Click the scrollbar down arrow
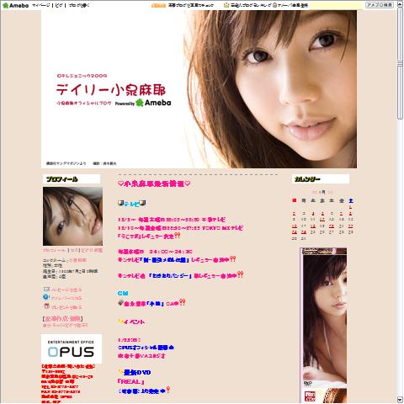The width and height of the screenshot is (404, 404). 400,400
